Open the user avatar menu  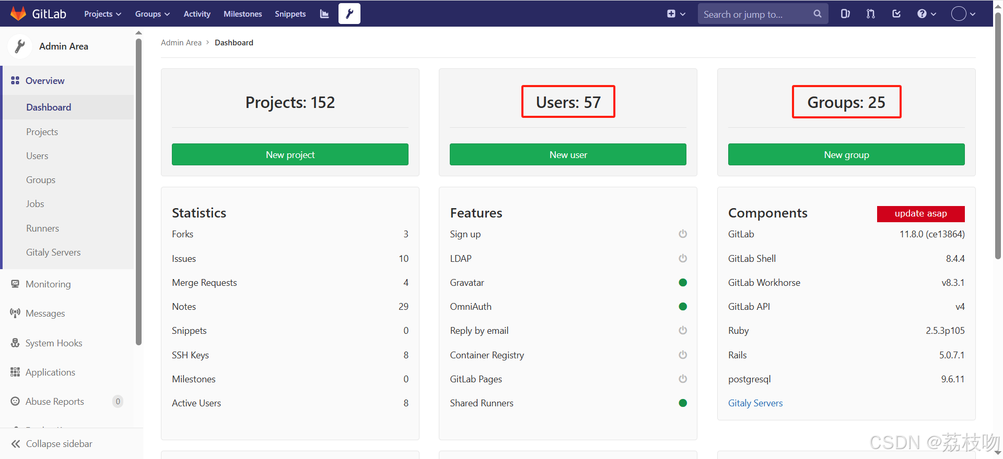click(x=963, y=14)
